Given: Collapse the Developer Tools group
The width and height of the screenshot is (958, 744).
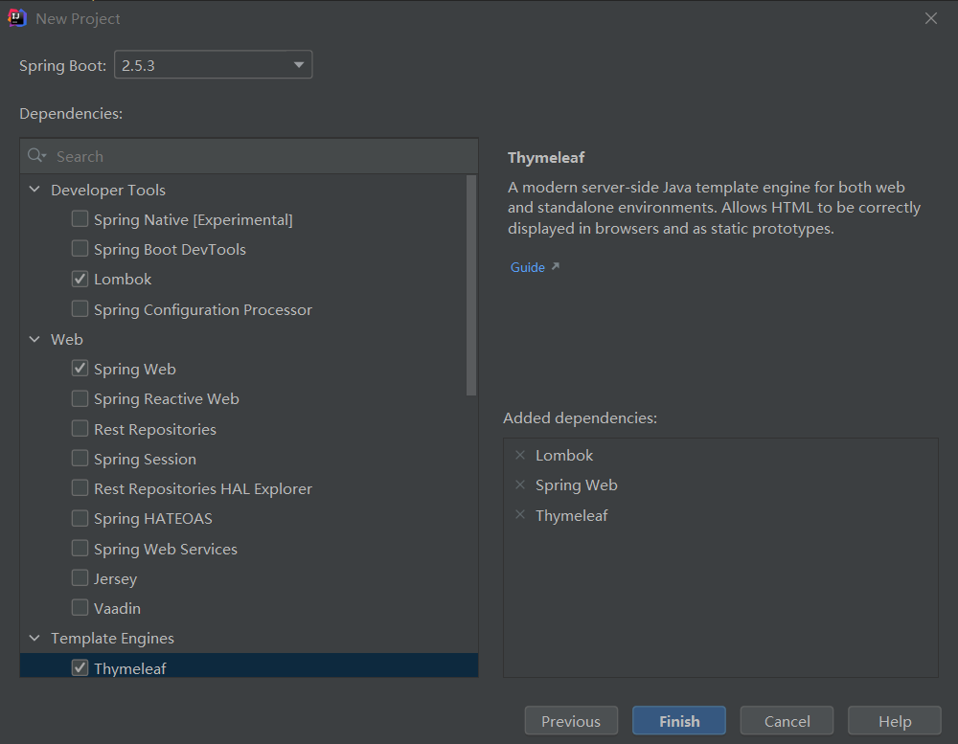Looking at the screenshot, I should (x=34, y=190).
